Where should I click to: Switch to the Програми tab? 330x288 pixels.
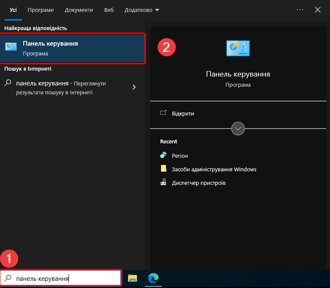(41, 10)
